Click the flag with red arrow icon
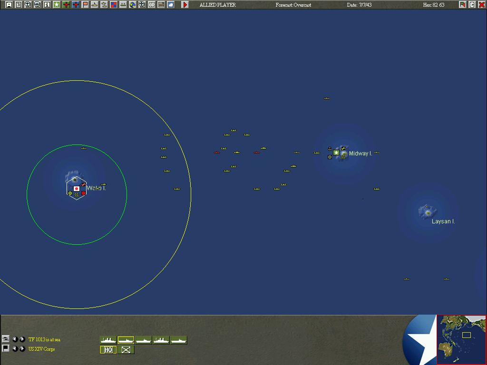The height and width of the screenshot is (365, 487). tap(463, 5)
